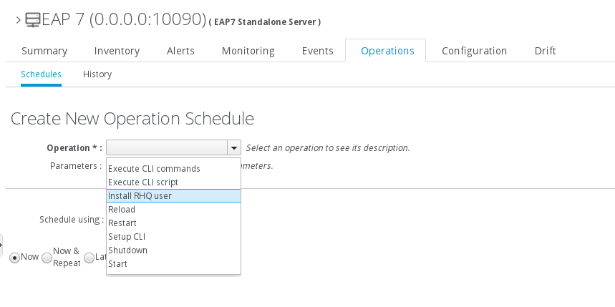Viewport: 615px width, 307px height.
Task: Expand the breadcrumb chevron before EAP 7
Action: pos(18,20)
